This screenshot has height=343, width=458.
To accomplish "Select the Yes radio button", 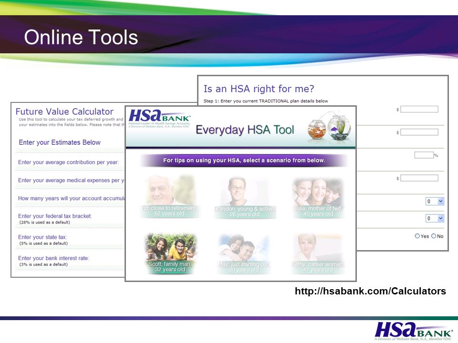I will coord(417,236).
